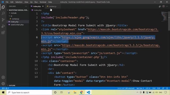Viewport: 170px width, 95px height.
Task: Open the Source Control view icon
Action: (x=3, y=20)
